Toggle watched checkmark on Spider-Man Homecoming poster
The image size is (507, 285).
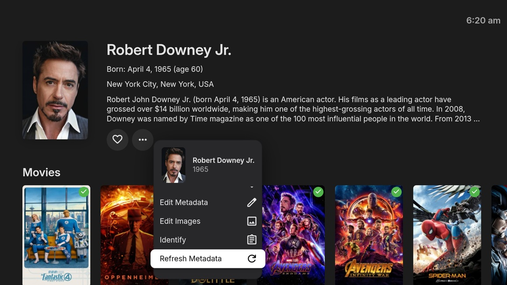[x=474, y=192]
